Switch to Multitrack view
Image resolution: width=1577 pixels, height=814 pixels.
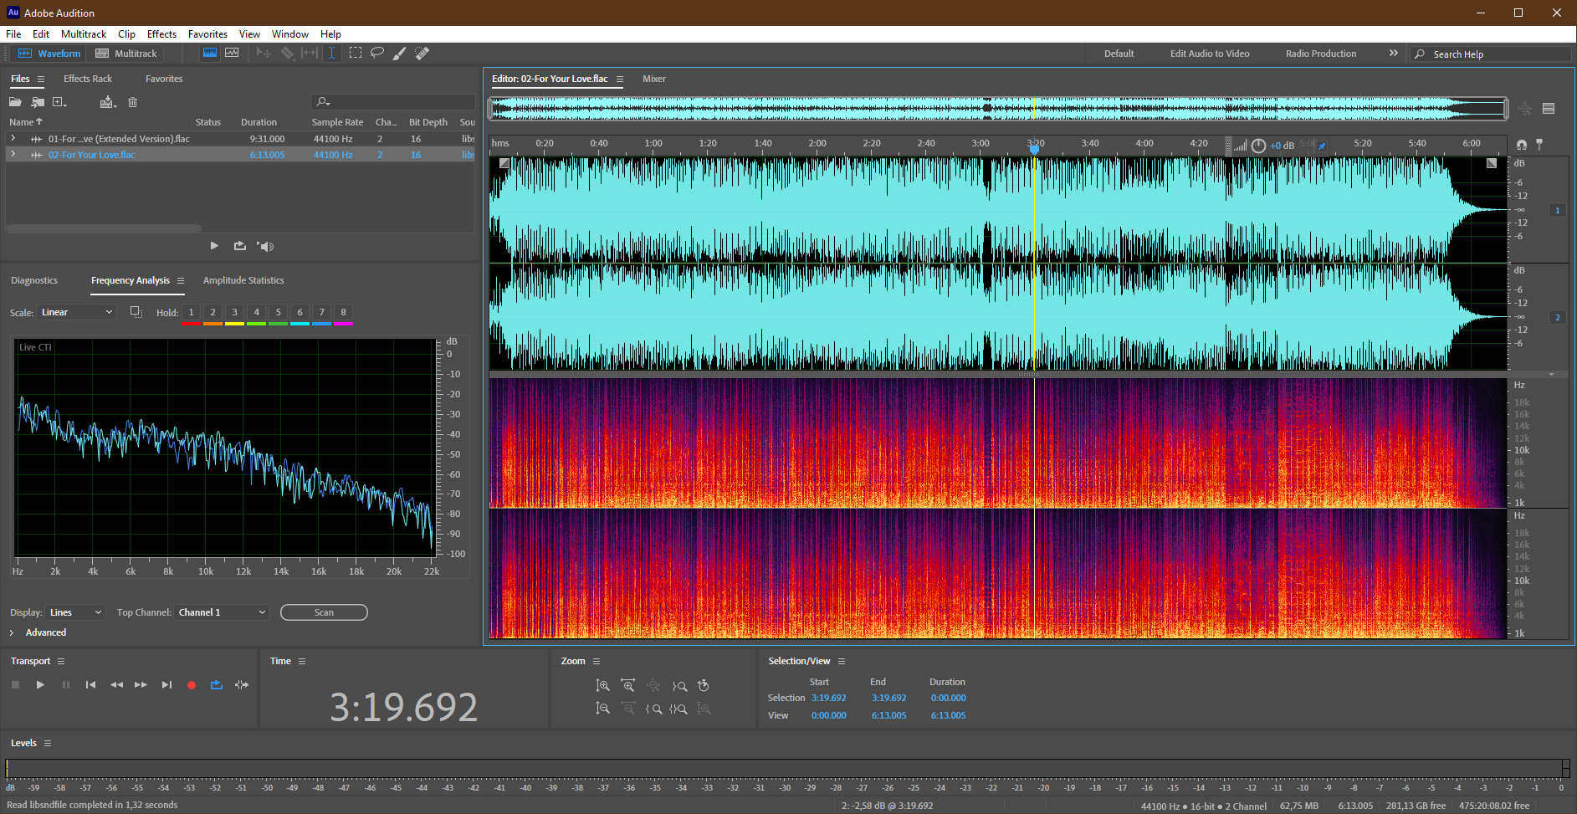click(x=126, y=54)
